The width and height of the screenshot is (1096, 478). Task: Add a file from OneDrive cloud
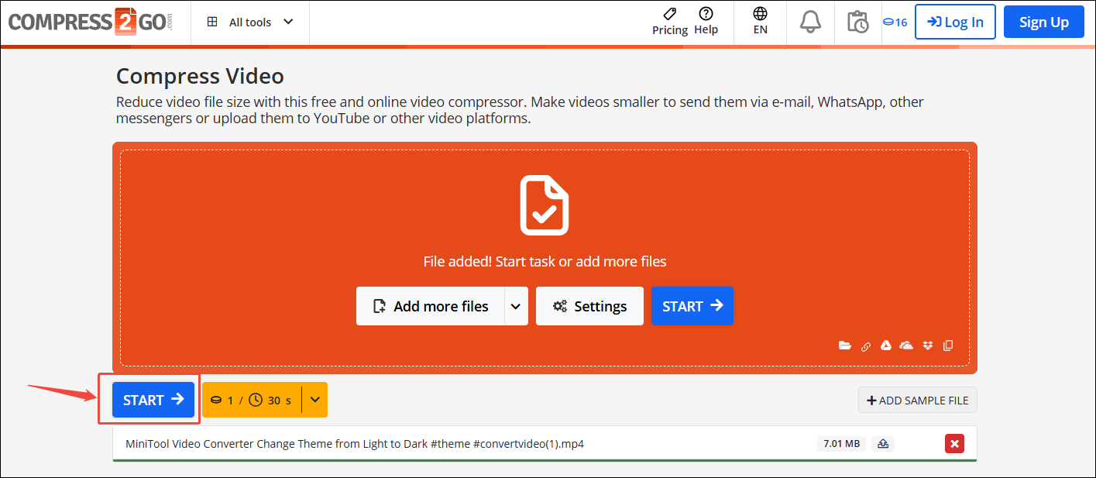(x=906, y=346)
